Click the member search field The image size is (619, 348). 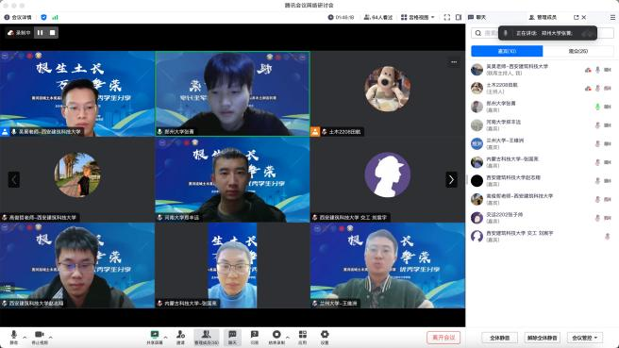tap(543, 33)
